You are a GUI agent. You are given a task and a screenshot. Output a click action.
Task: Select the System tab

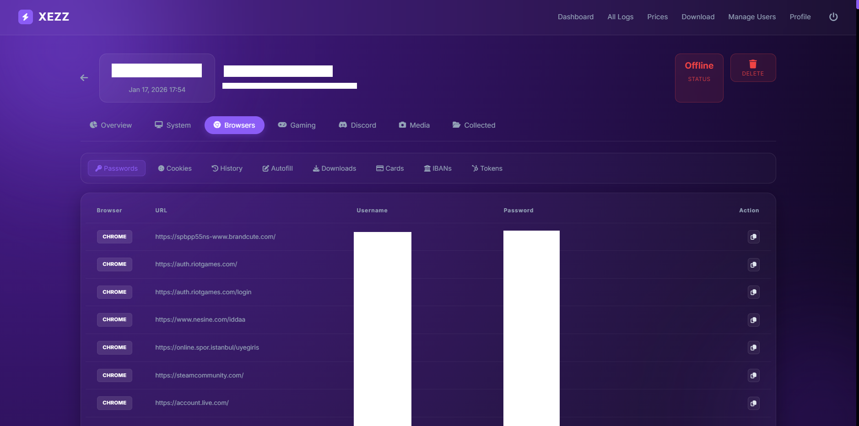[x=173, y=125]
